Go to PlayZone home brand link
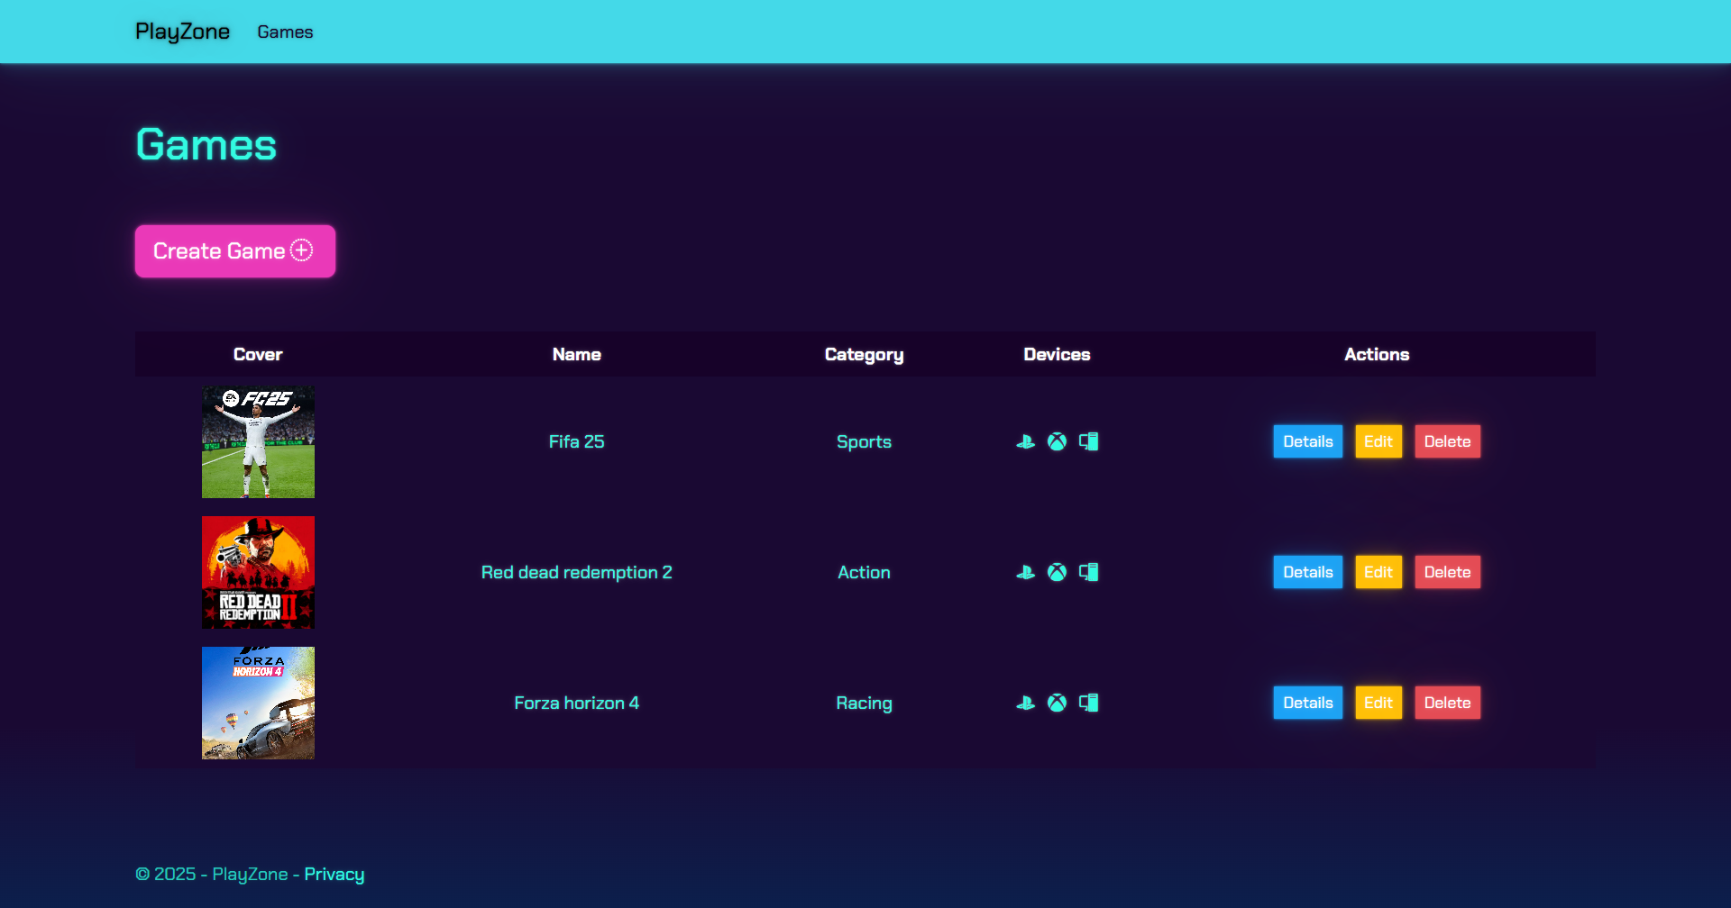The image size is (1731, 908). (182, 32)
